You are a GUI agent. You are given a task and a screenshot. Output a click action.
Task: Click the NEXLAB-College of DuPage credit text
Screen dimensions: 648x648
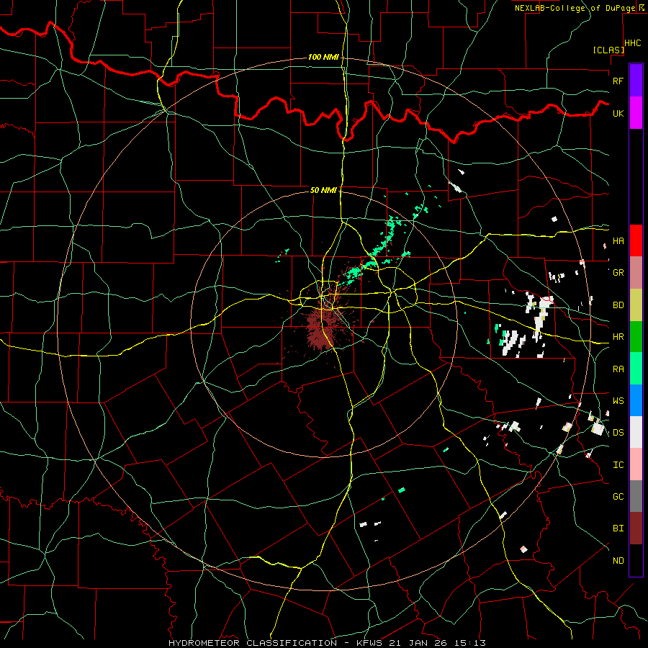[576, 8]
